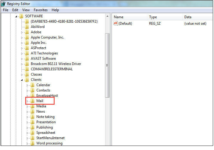Click the ASProtect folder icon
Screen dimensions: 214x150
pos(27,48)
